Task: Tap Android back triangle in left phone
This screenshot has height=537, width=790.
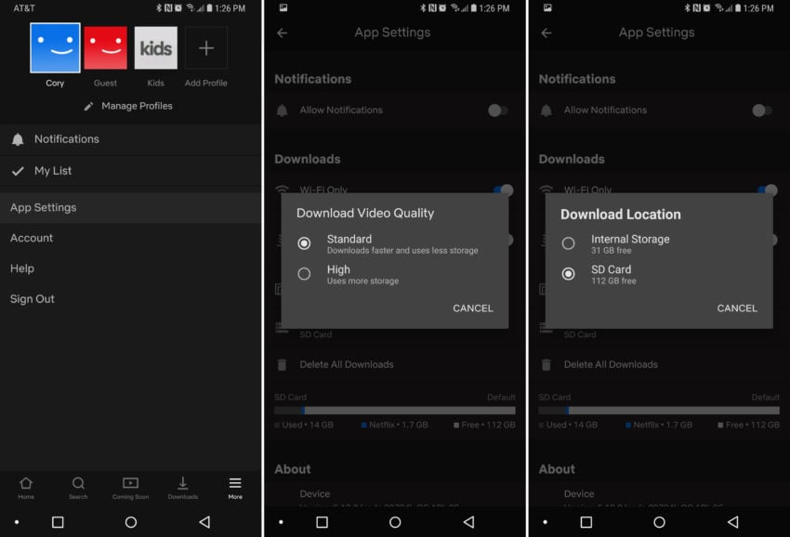Action: pos(204,522)
